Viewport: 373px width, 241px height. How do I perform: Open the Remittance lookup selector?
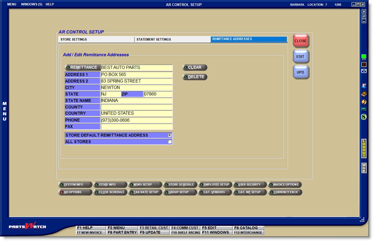click(x=83, y=67)
